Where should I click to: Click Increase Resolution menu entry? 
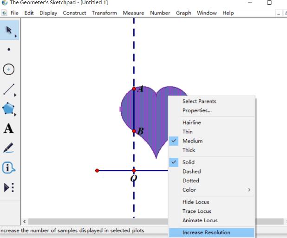212,232
